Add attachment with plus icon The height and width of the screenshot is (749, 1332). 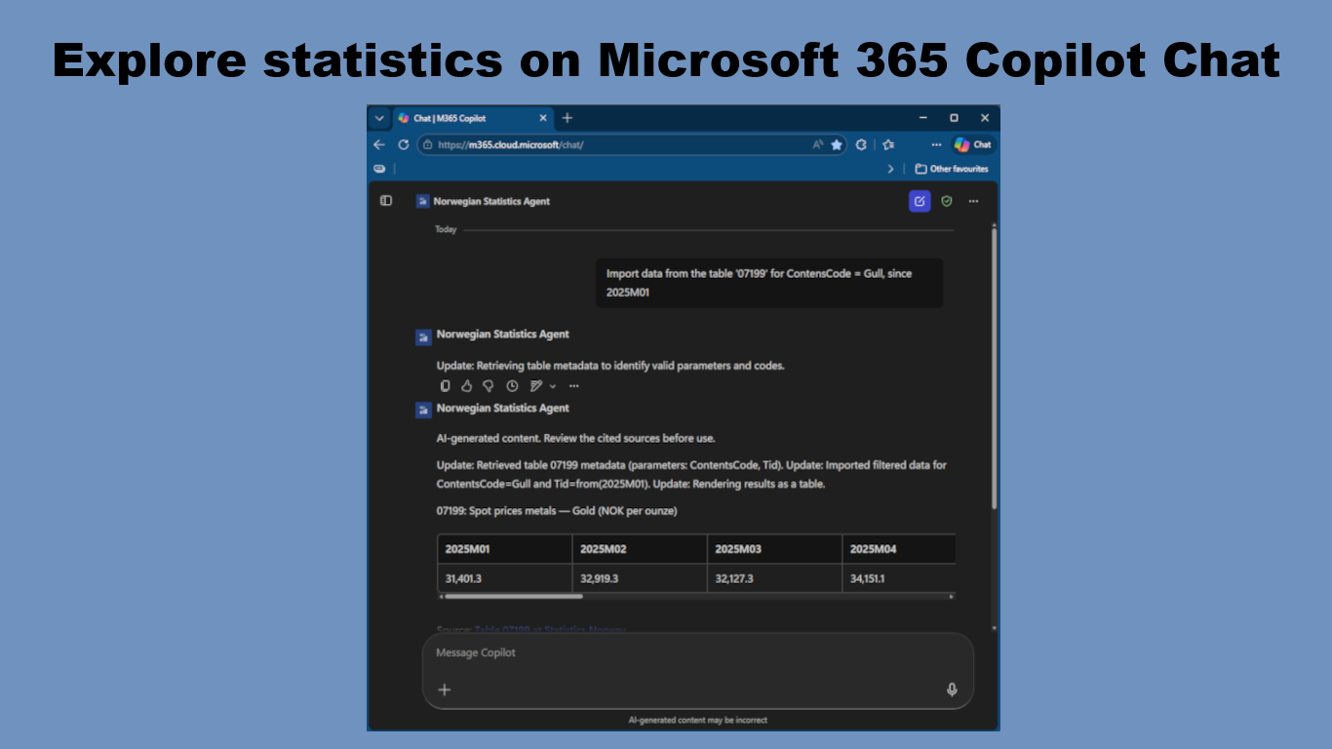445,690
